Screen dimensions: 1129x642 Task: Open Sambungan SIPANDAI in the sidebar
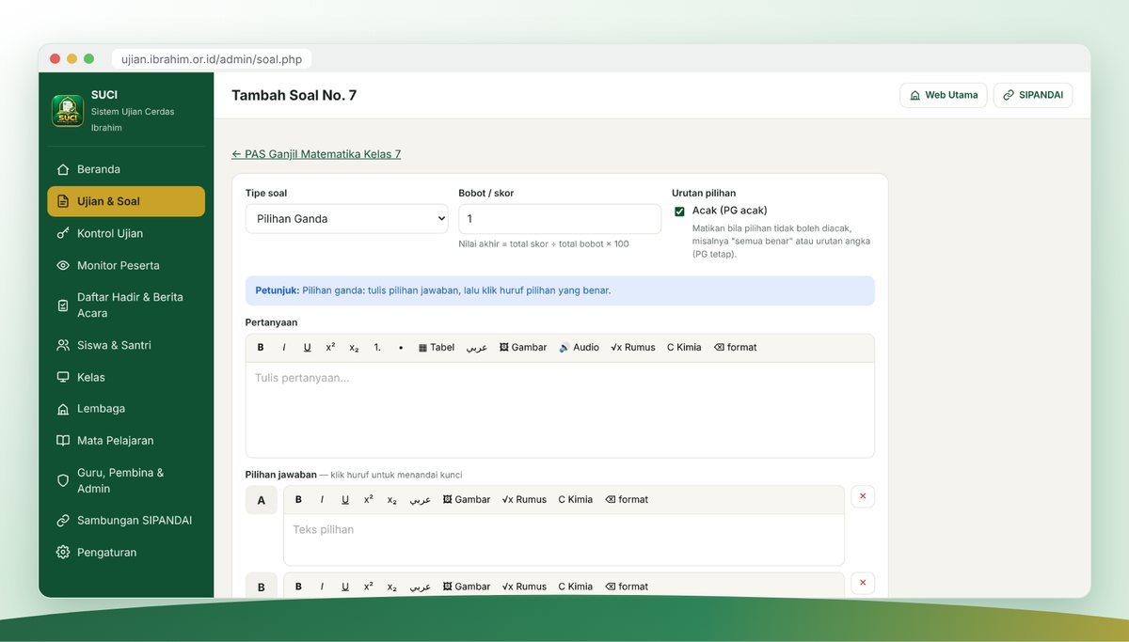coord(126,520)
